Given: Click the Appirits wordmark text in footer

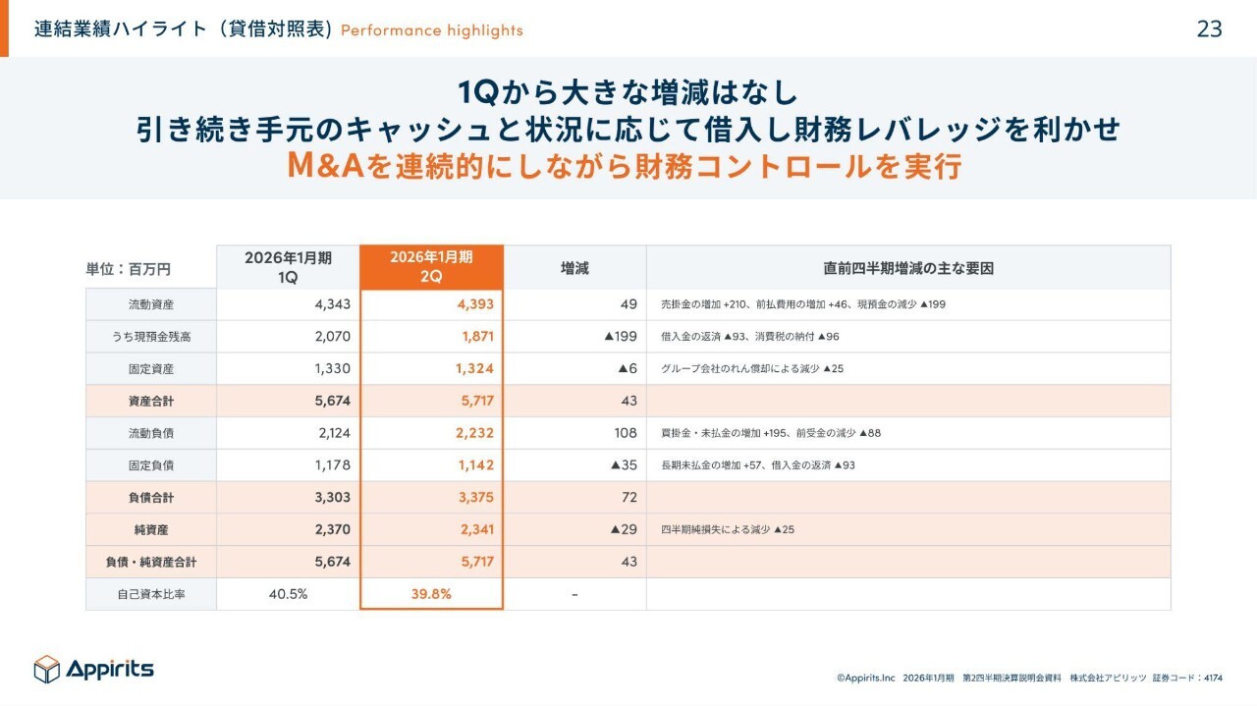Looking at the screenshot, I should coord(110,669).
